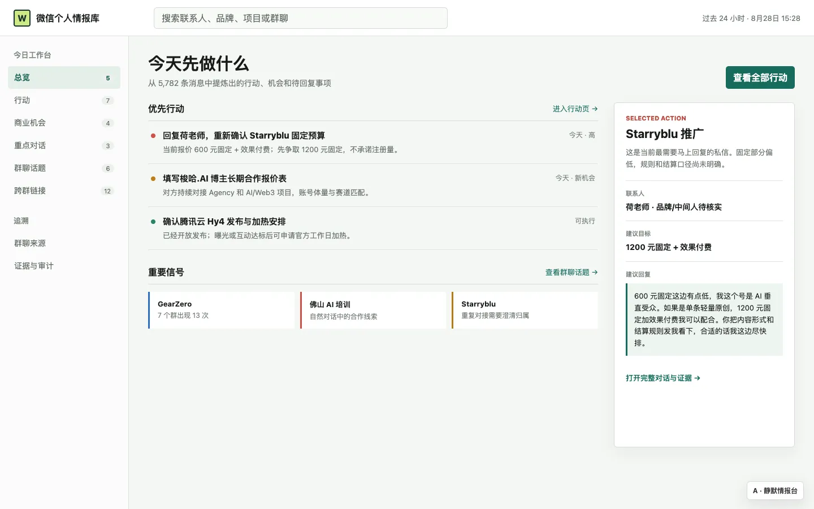Screen dimensions: 814x509
Task: Click the red dot of 回复荷老师 action
Action: coord(153,136)
